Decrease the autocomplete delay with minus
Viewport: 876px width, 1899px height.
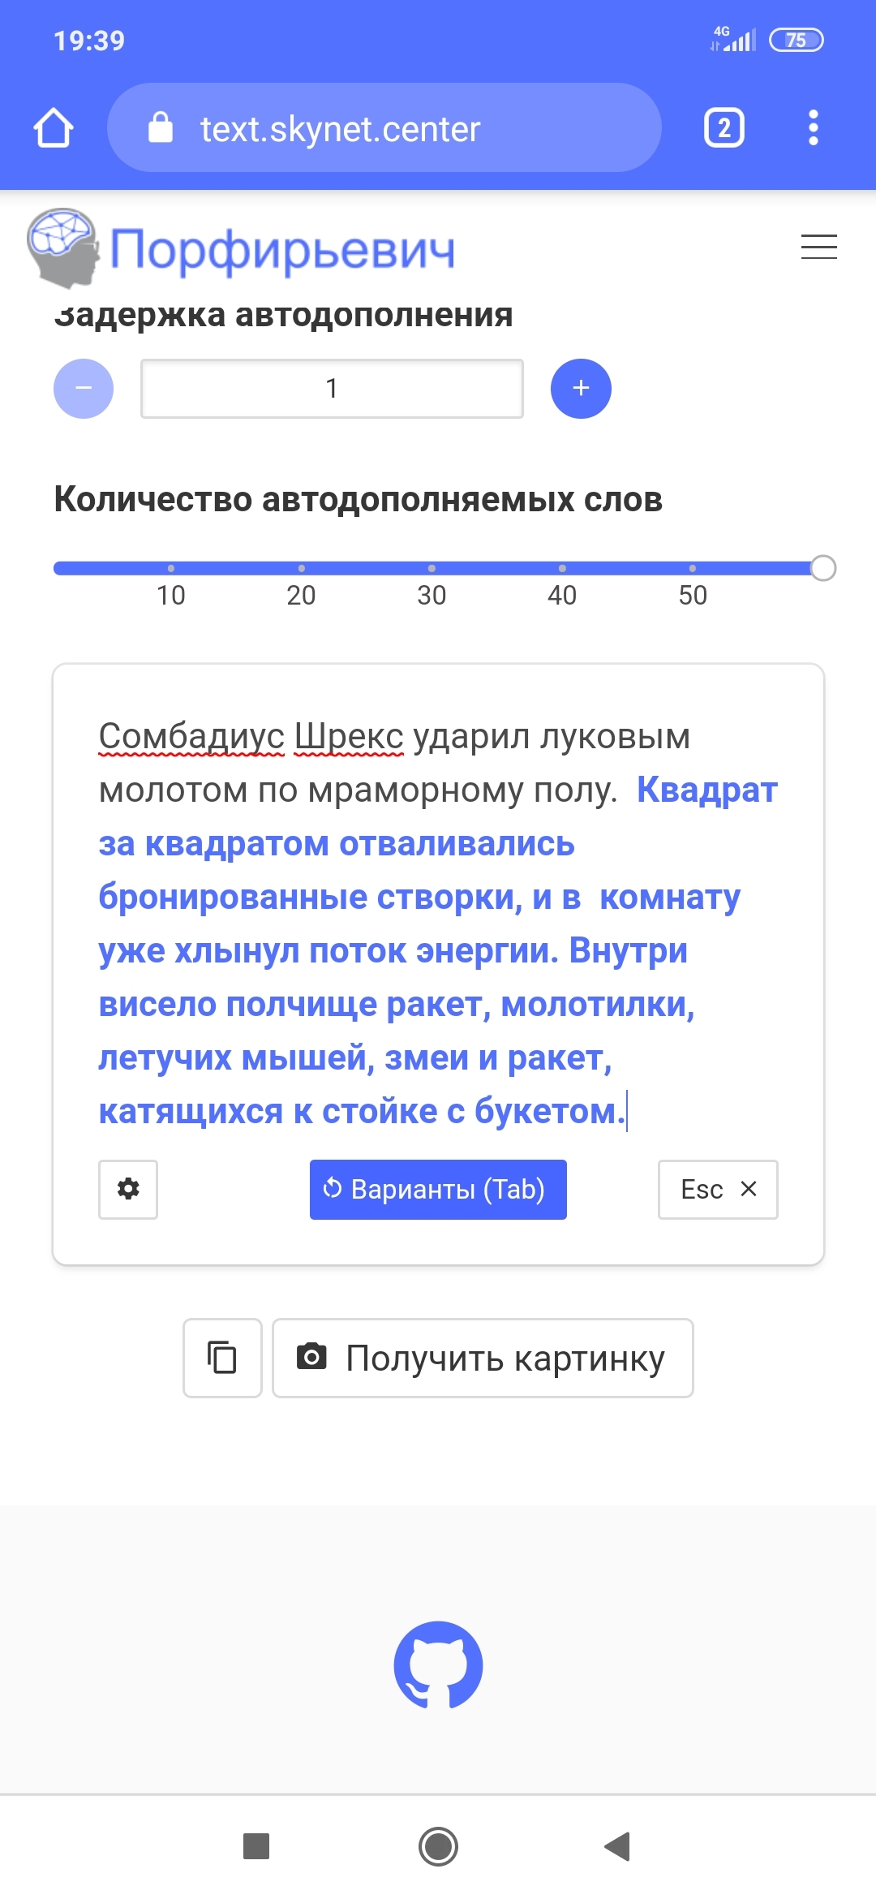coord(84,389)
